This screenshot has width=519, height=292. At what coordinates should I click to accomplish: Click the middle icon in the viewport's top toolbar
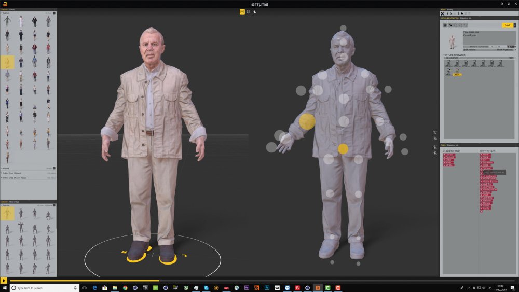[x=248, y=11]
